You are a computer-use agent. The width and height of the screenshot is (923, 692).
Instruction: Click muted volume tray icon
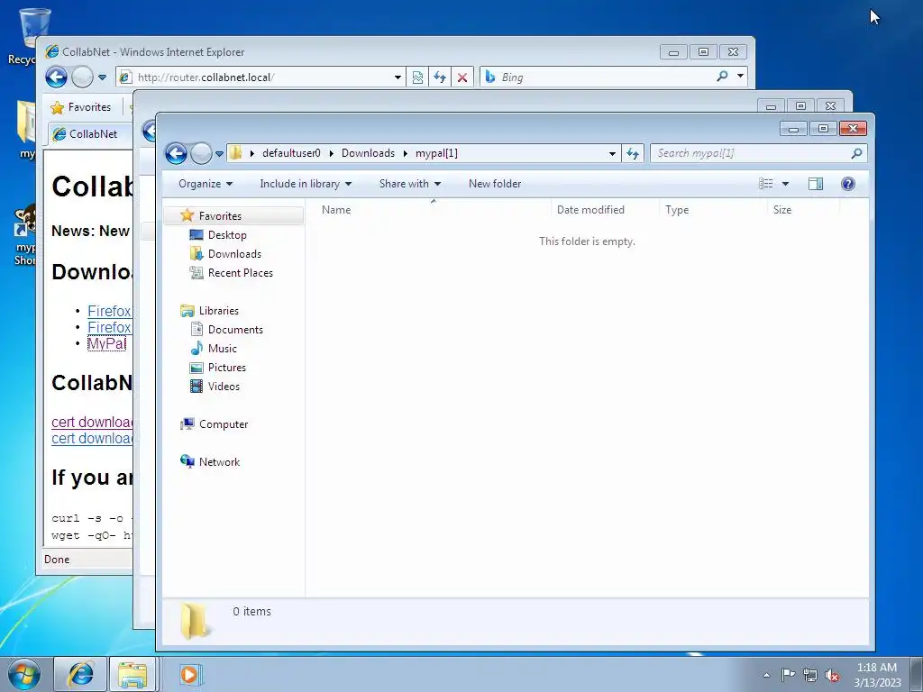832,675
